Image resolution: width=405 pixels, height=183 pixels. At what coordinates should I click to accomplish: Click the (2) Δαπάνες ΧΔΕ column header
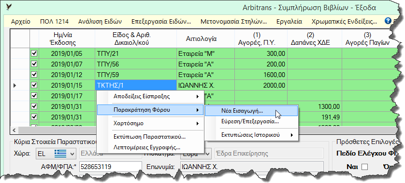point(314,39)
